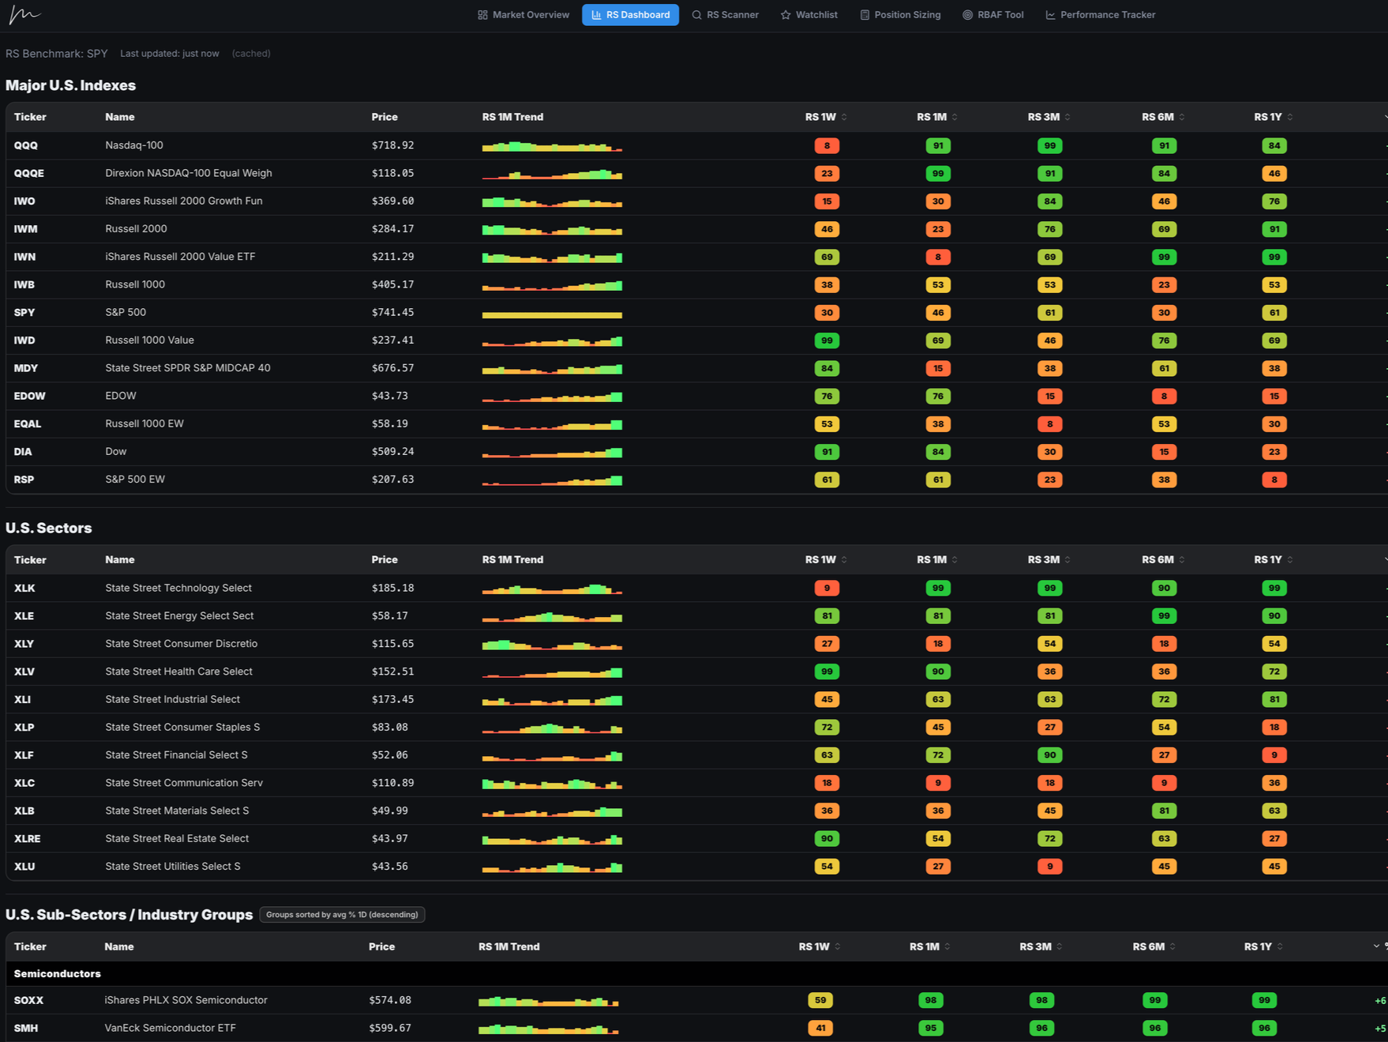Click State Street Energy Select Sect name
The width and height of the screenshot is (1388, 1042).
coord(179,615)
